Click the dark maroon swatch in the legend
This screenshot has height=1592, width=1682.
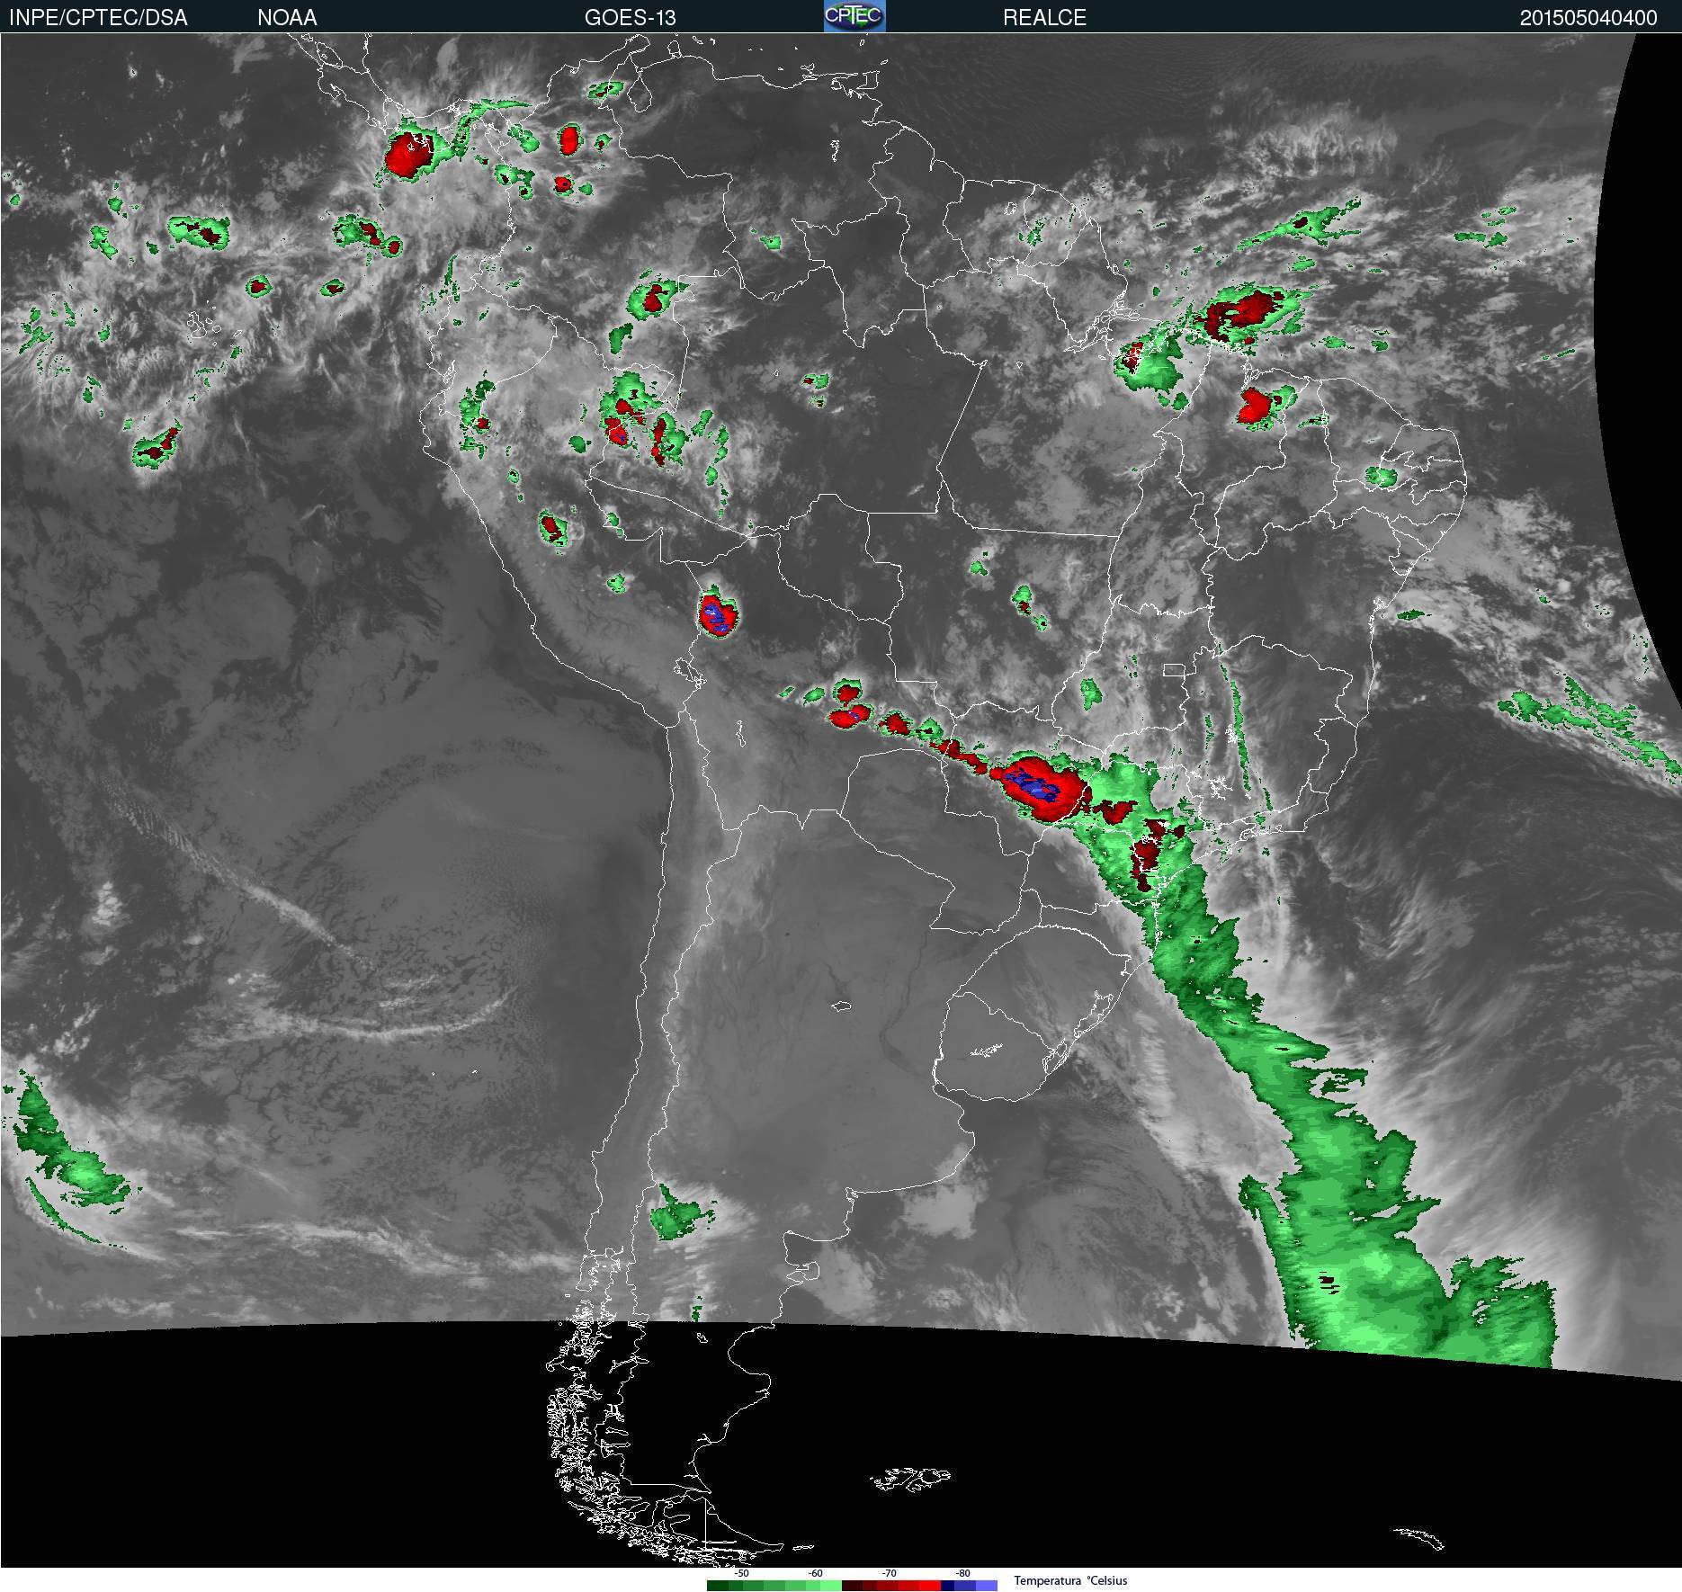(853, 1586)
